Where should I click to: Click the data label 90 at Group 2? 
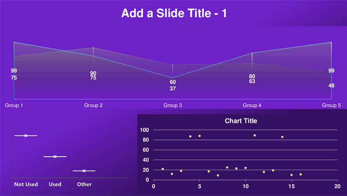[x=93, y=73]
